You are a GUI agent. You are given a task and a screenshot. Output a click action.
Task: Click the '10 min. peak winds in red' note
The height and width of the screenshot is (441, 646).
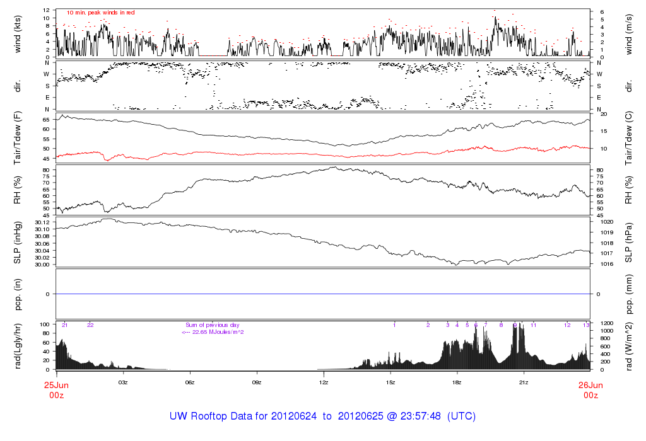pos(100,13)
